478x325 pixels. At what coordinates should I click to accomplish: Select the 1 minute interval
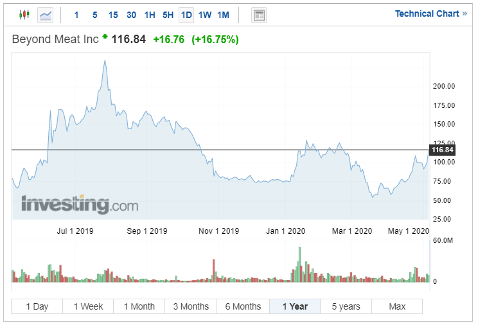click(76, 15)
